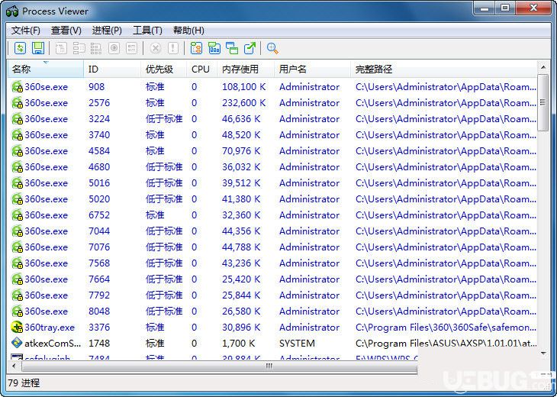Click memory value 44,788 K
The height and width of the screenshot is (397, 557).
coord(241,247)
